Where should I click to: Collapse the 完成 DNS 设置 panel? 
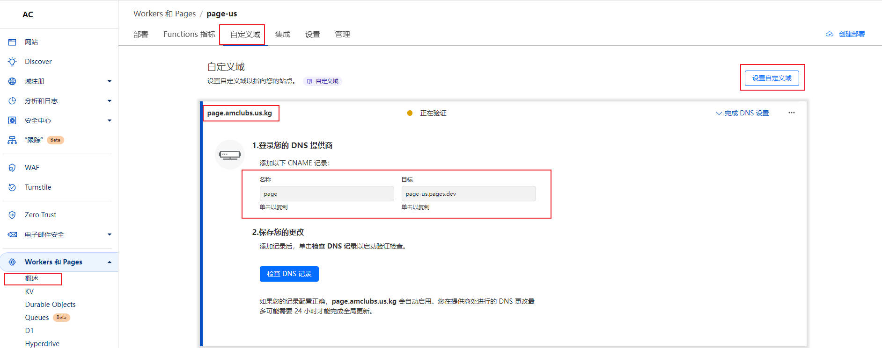tap(742, 113)
